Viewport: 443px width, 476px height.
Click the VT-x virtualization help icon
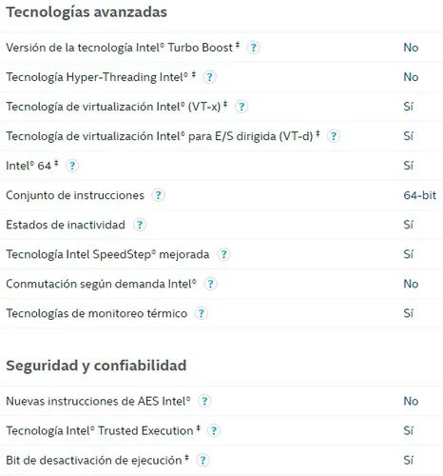[x=241, y=107]
